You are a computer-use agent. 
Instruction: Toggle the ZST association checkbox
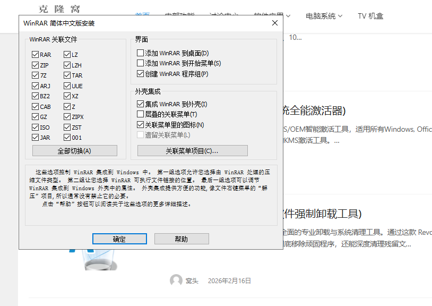point(67,127)
